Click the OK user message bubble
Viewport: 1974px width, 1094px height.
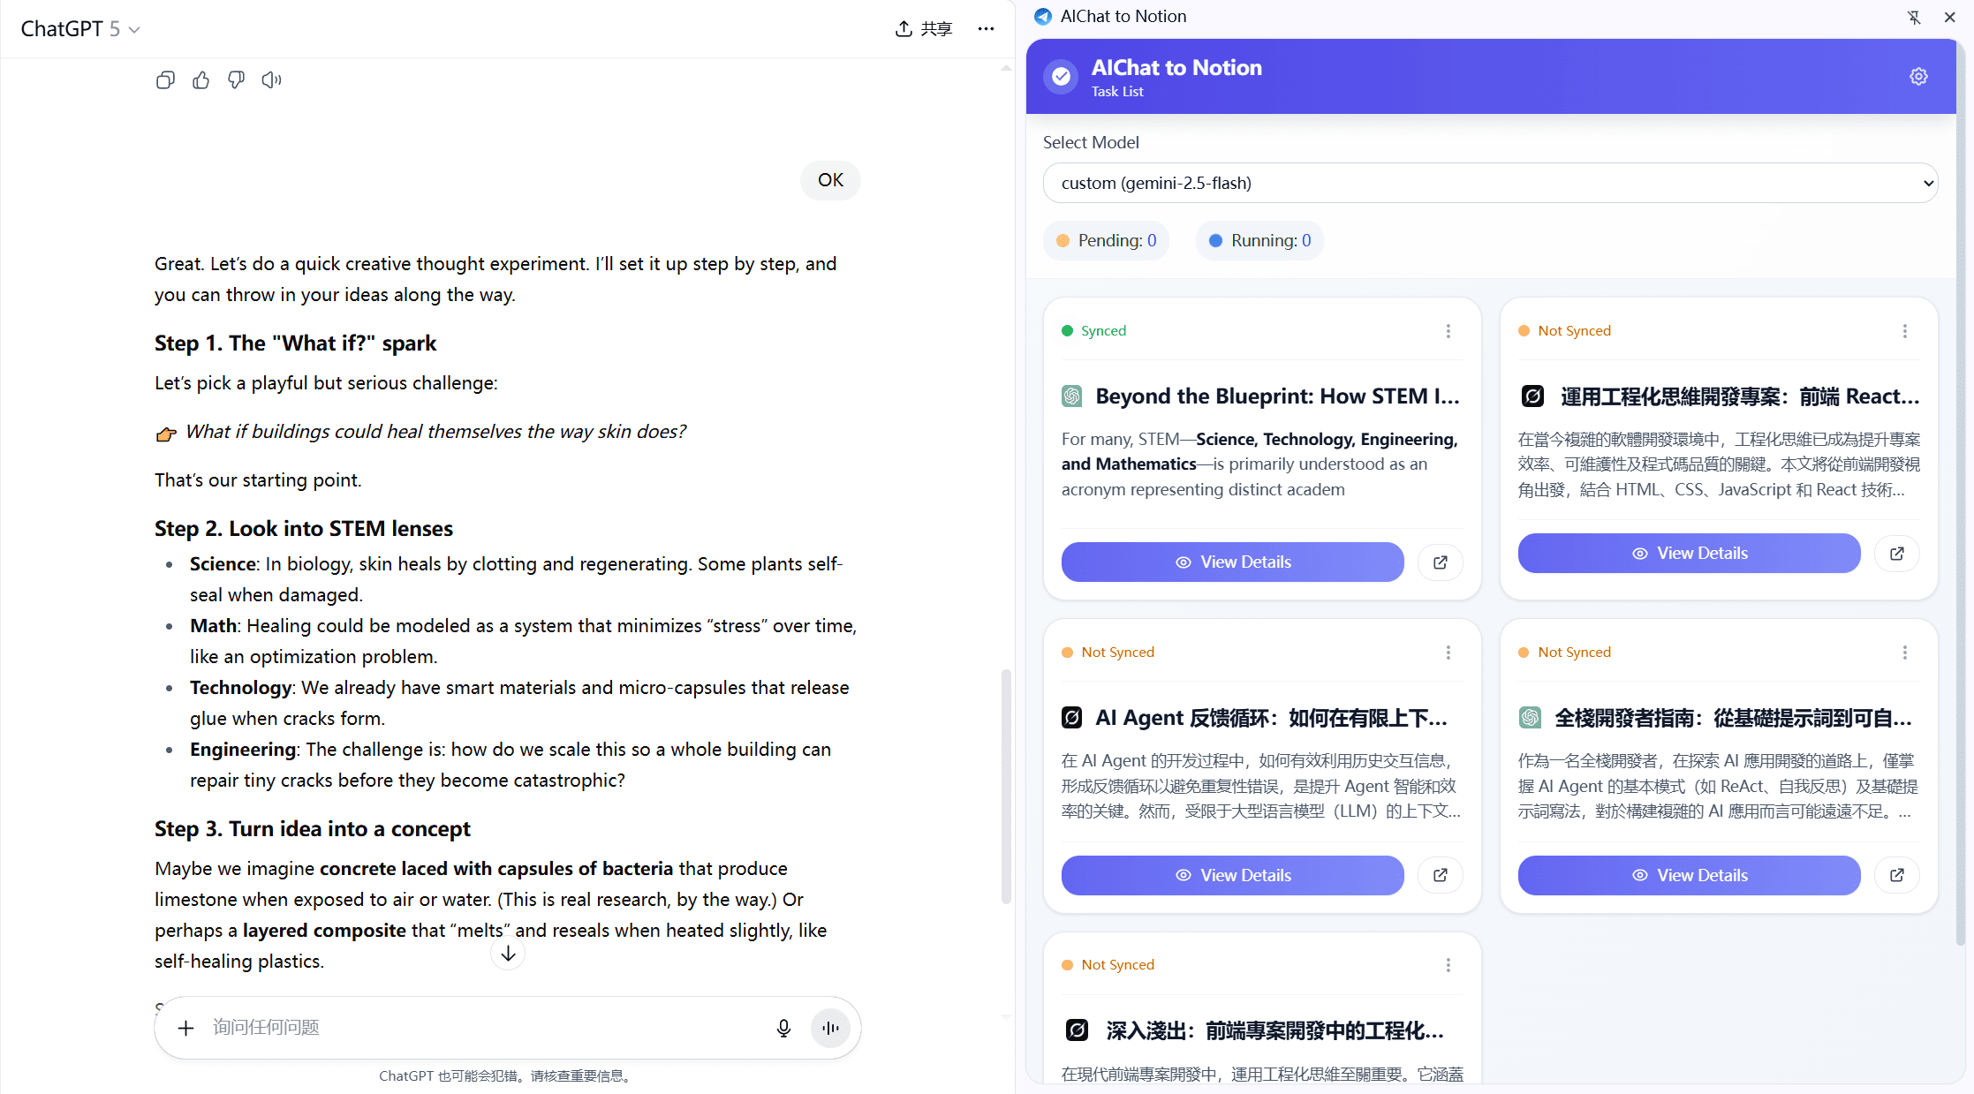[830, 180]
